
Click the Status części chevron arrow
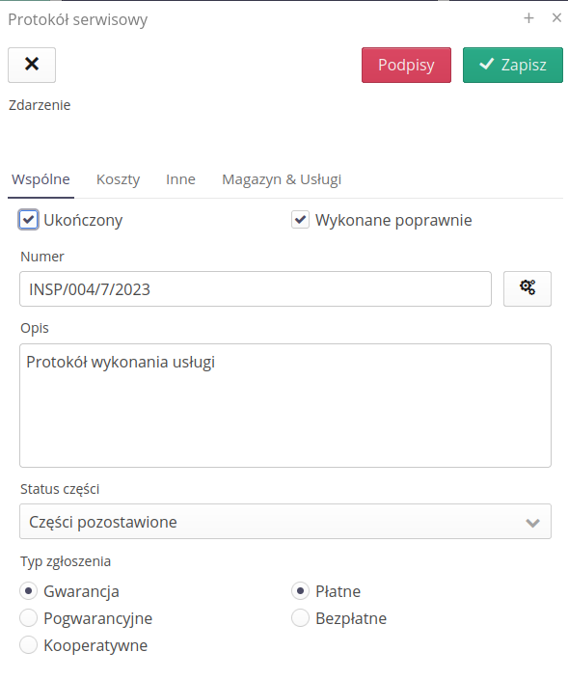pyautogui.click(x=532, y=523)
